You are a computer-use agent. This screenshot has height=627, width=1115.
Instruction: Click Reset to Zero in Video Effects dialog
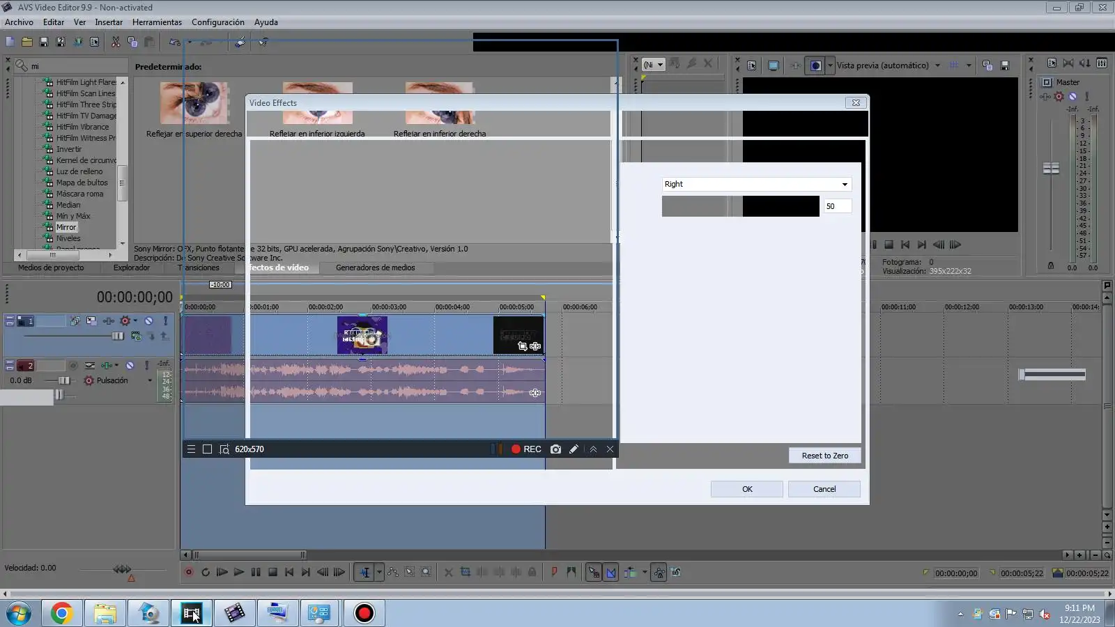click(825, 456)
